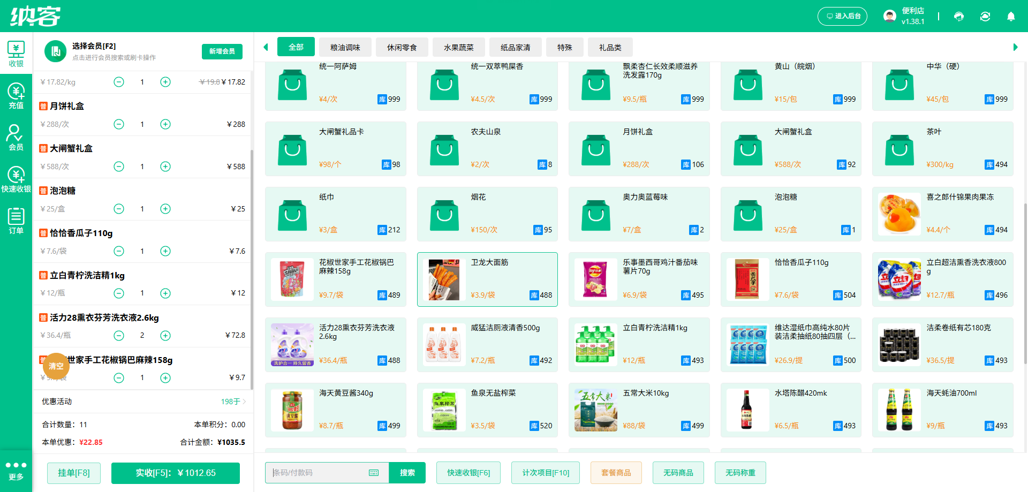
Task: Increase quantity of 泡泡糖 in cart
Action: (x=165, y=209)
